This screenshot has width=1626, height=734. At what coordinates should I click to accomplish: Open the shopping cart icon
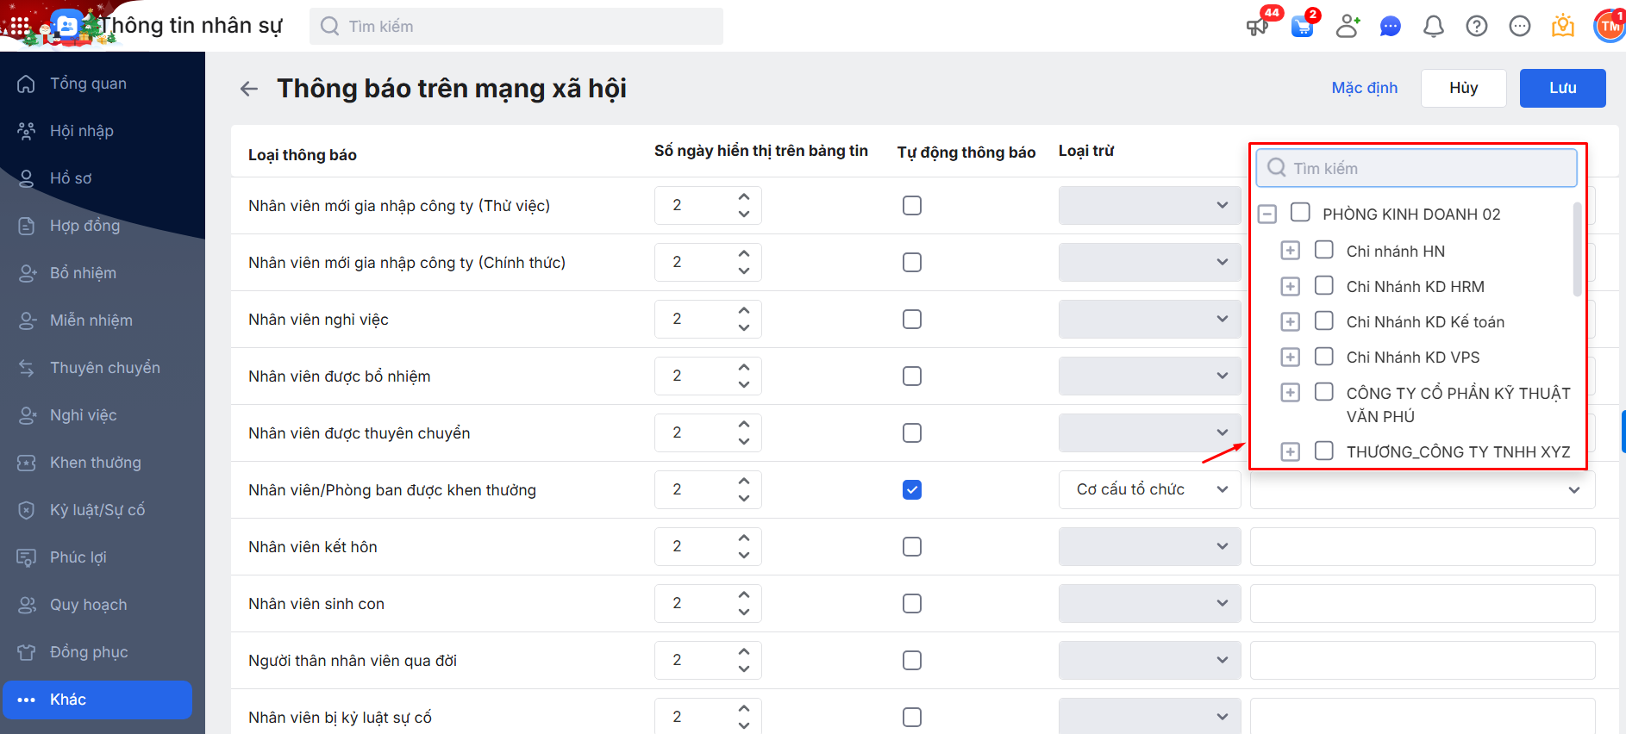pyautogui.click(x=1302, y=27)
